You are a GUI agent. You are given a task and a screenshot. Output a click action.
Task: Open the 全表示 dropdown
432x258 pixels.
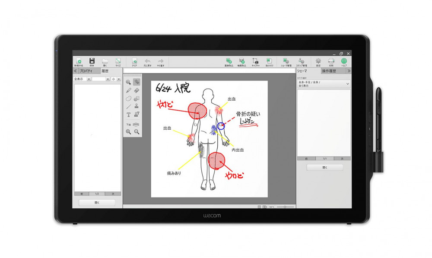pyautogui.click(x=82, y=79)
